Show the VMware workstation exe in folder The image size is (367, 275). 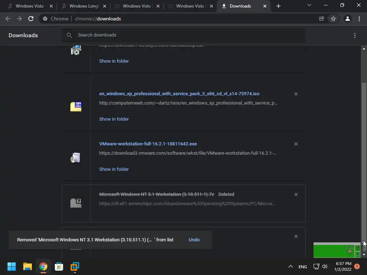pos(114,169)
